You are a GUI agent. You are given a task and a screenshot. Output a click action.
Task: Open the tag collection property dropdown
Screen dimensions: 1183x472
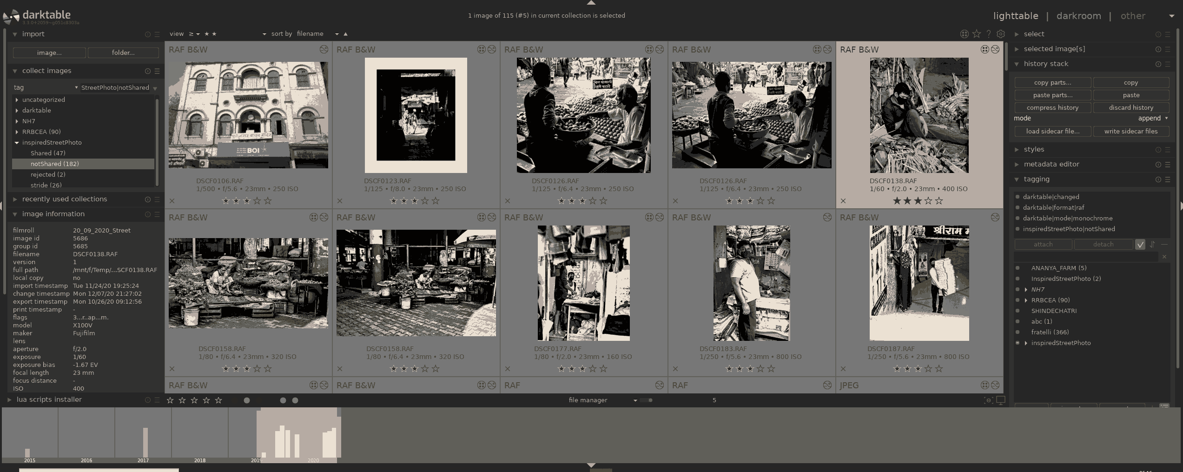point(46,87)
